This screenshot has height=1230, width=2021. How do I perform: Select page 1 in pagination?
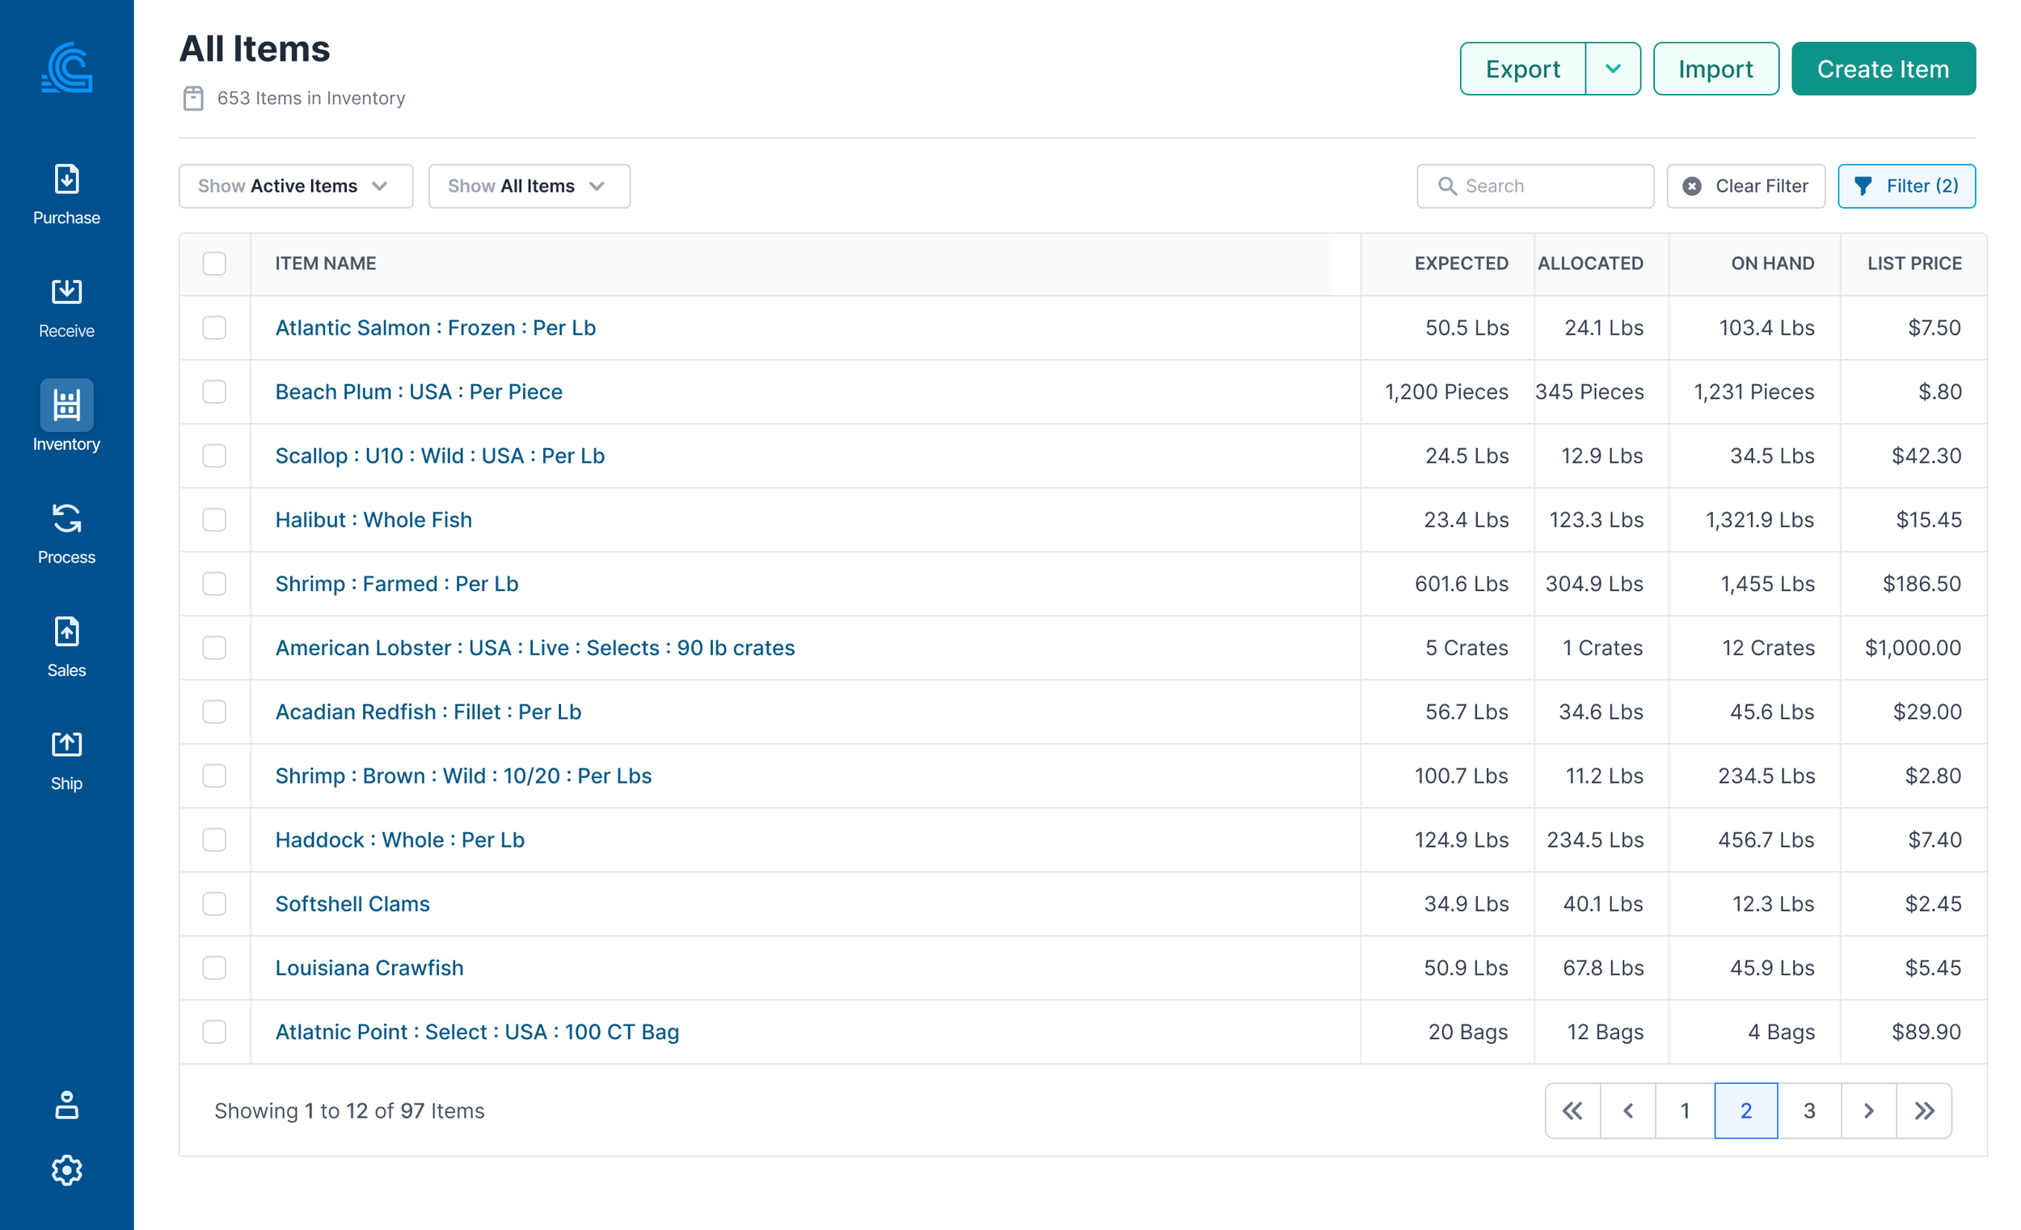click(1685, 1110)
